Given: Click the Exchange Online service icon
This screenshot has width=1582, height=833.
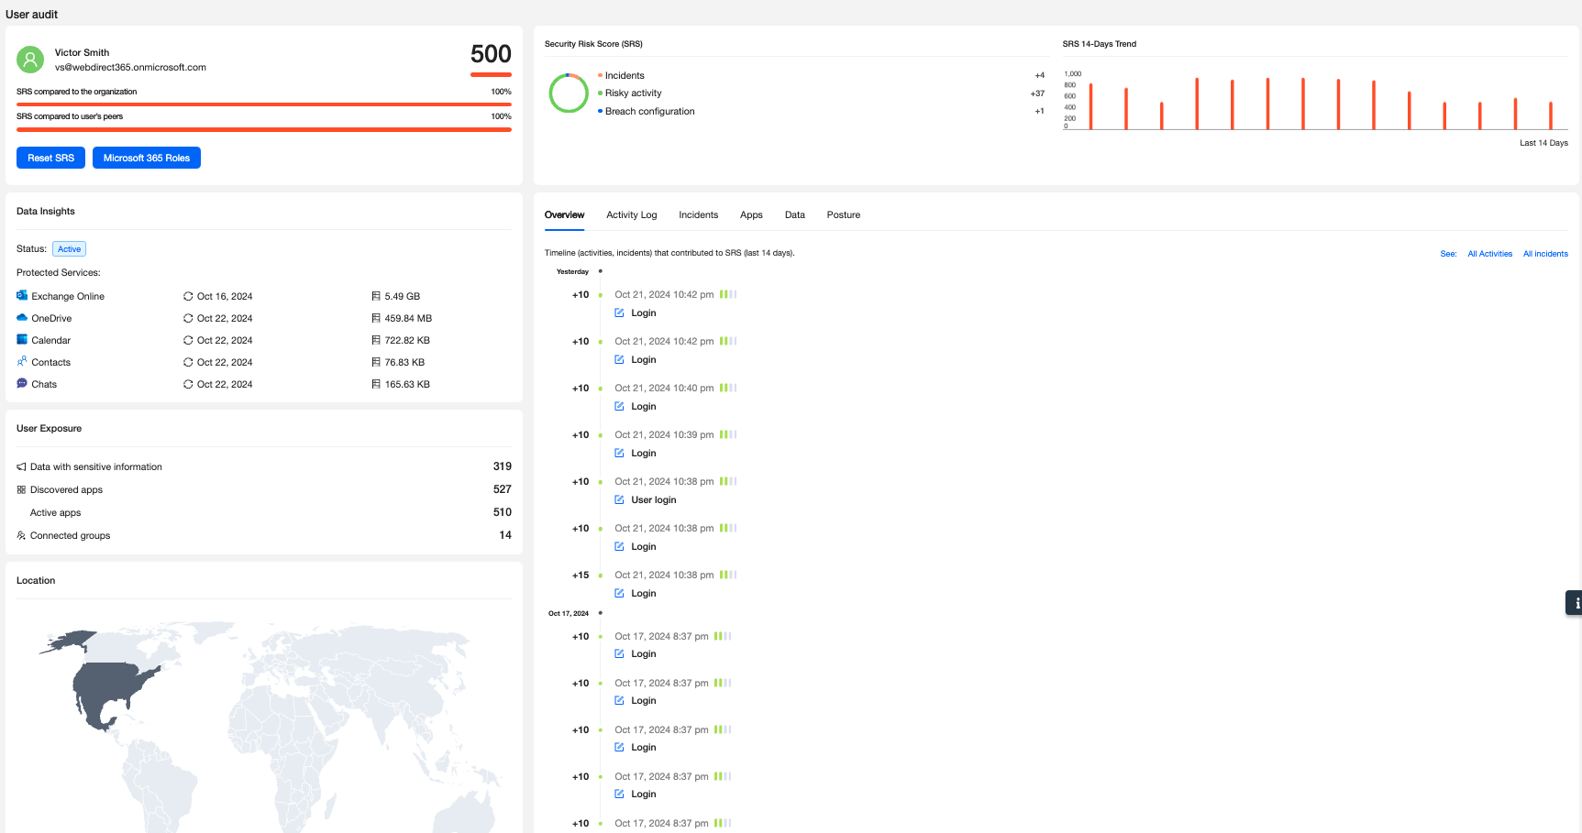Looking at the screenshot, I should [22, 296].
